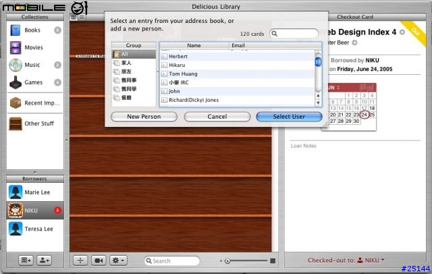432x274 pixels.
Task: Open the Other Stuff shelf
Action: click(x=34, y=124)
